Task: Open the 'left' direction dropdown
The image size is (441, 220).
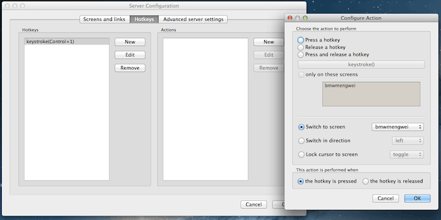Action: [408, 140]
